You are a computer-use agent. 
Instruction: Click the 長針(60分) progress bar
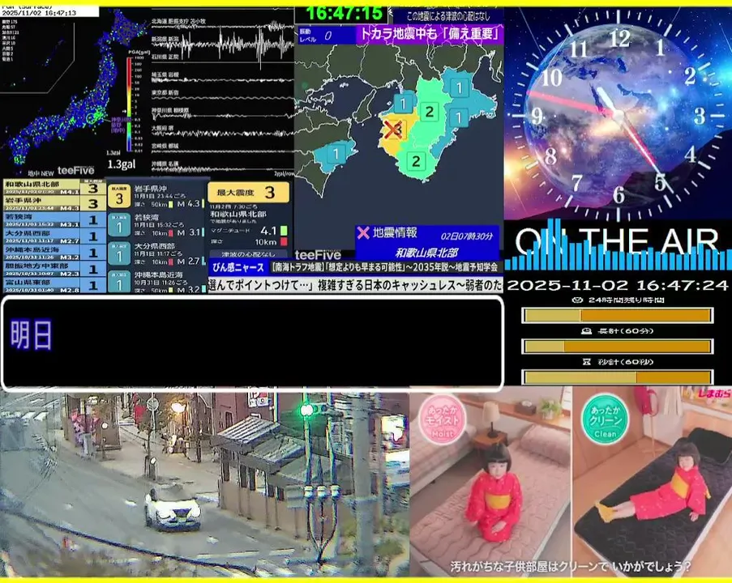(x=617, y=347)
